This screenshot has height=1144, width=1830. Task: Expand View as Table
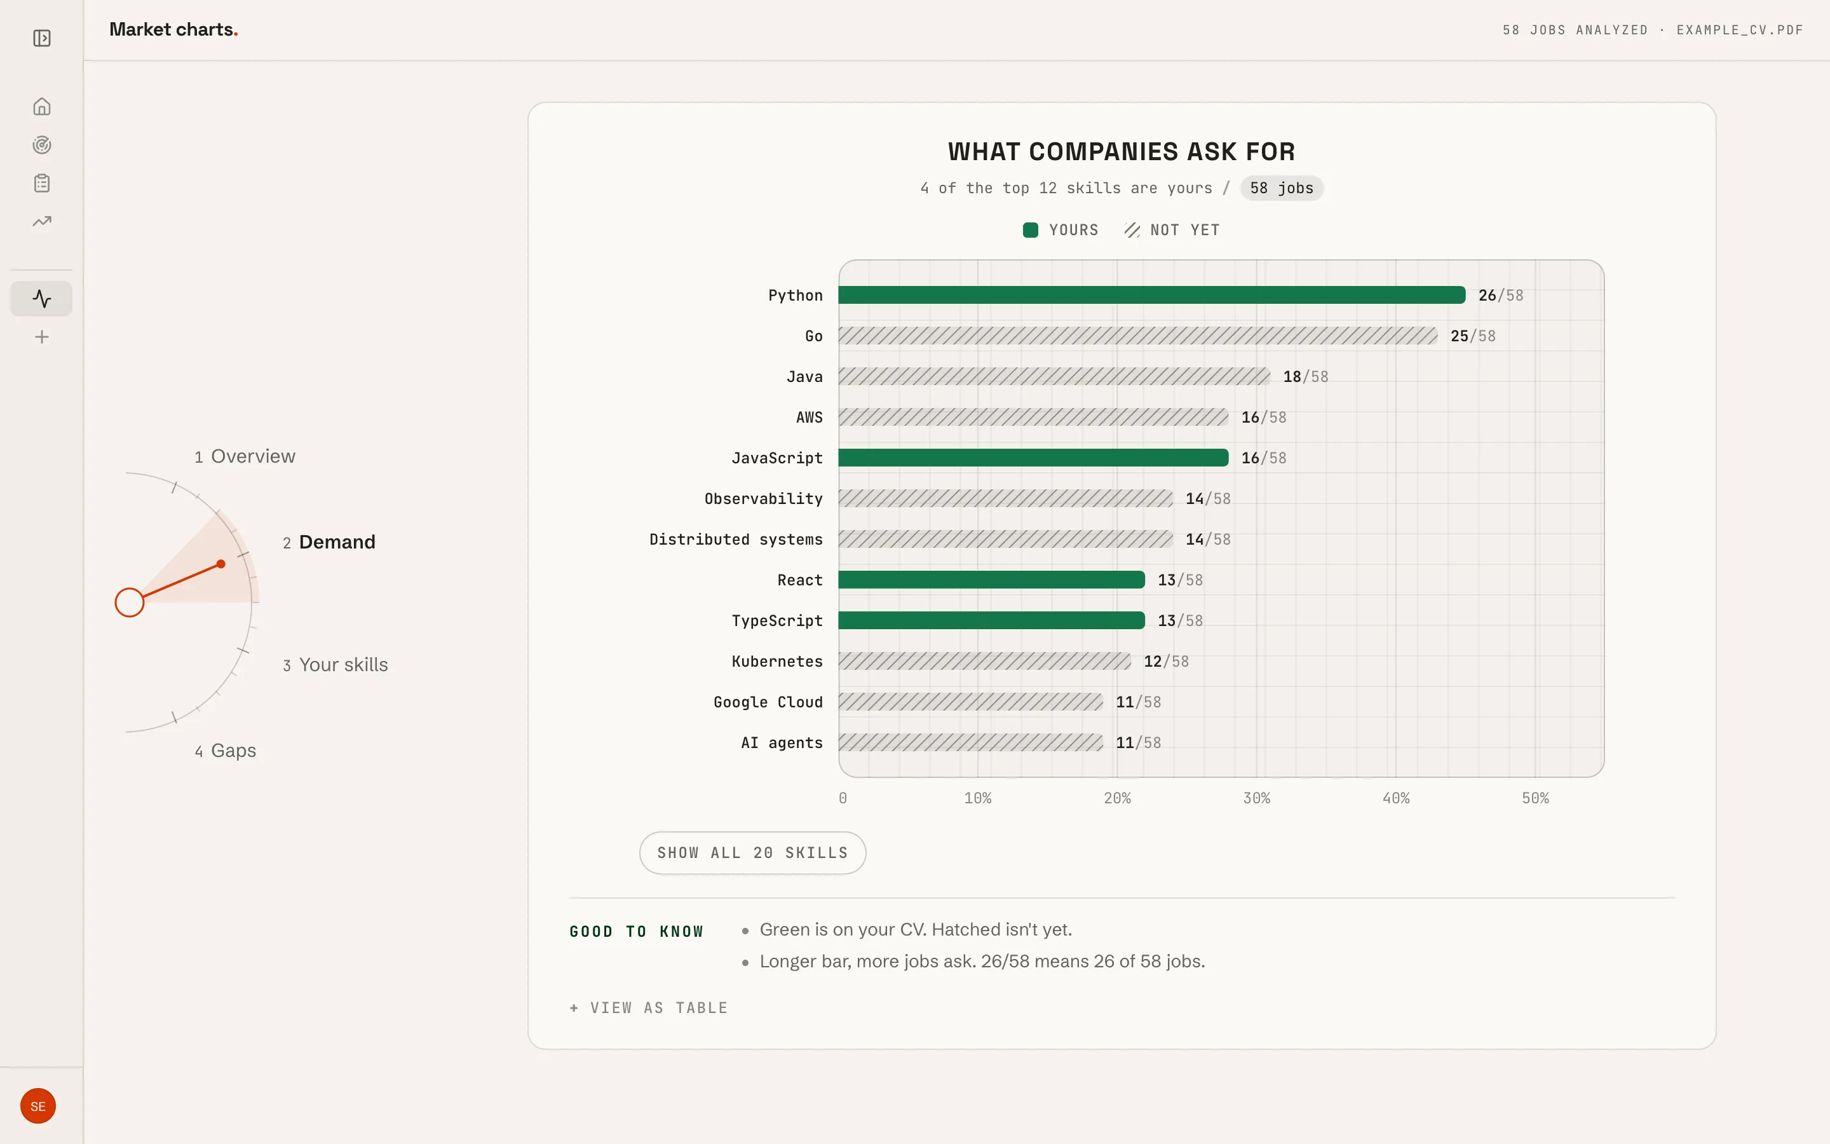tap(649, 1008)
